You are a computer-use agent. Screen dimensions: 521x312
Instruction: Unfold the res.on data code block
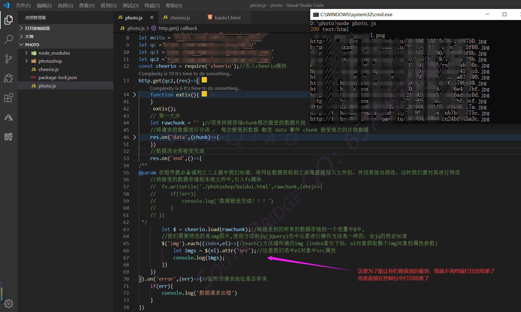coord(135,137)
